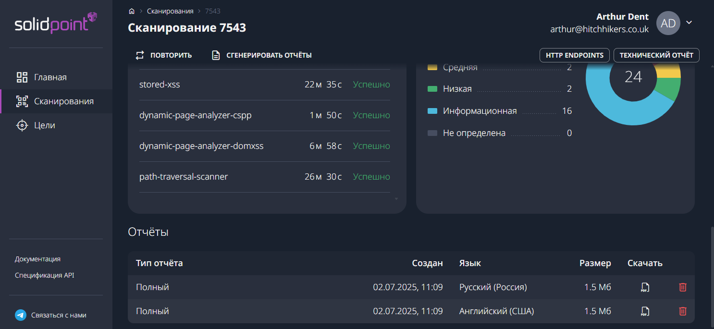Download the English report via PDF icon
Screen dimensions: 714x329
click(644, 311)
